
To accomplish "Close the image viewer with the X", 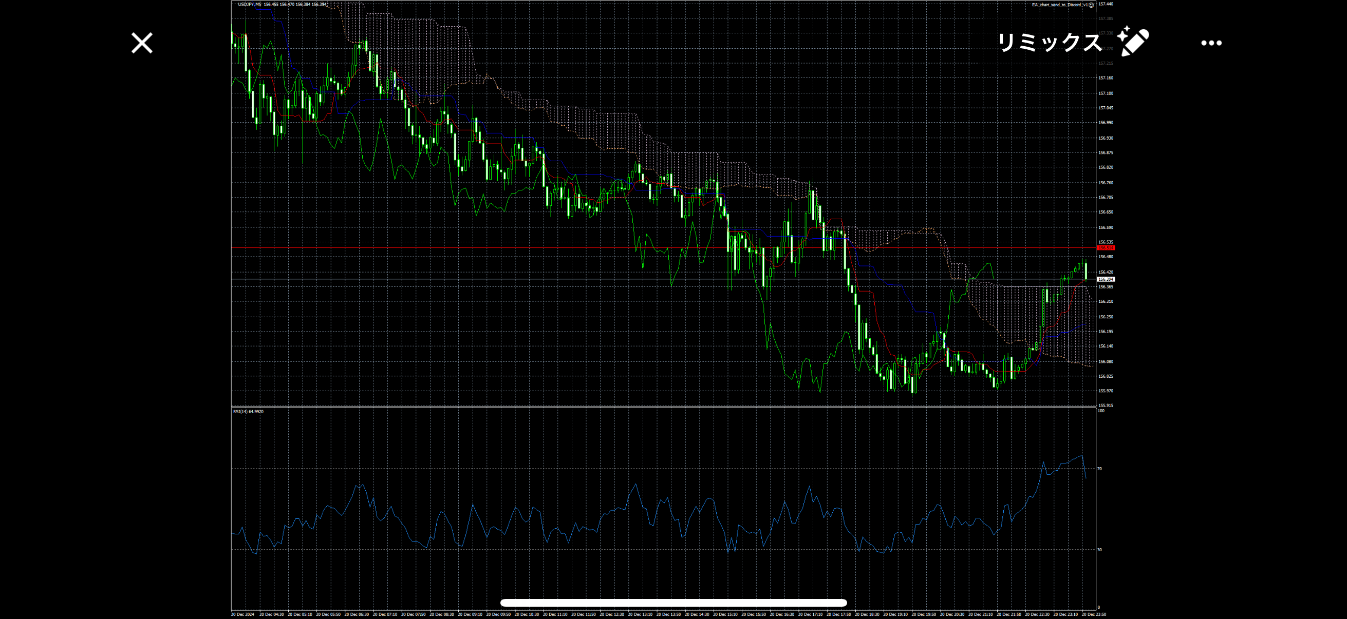I will pyautogui.click(x=142, y=43).
